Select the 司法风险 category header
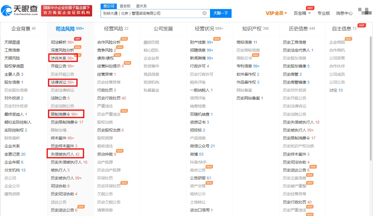The width and height of the screenshot is (373, 216). pos(70,29)
